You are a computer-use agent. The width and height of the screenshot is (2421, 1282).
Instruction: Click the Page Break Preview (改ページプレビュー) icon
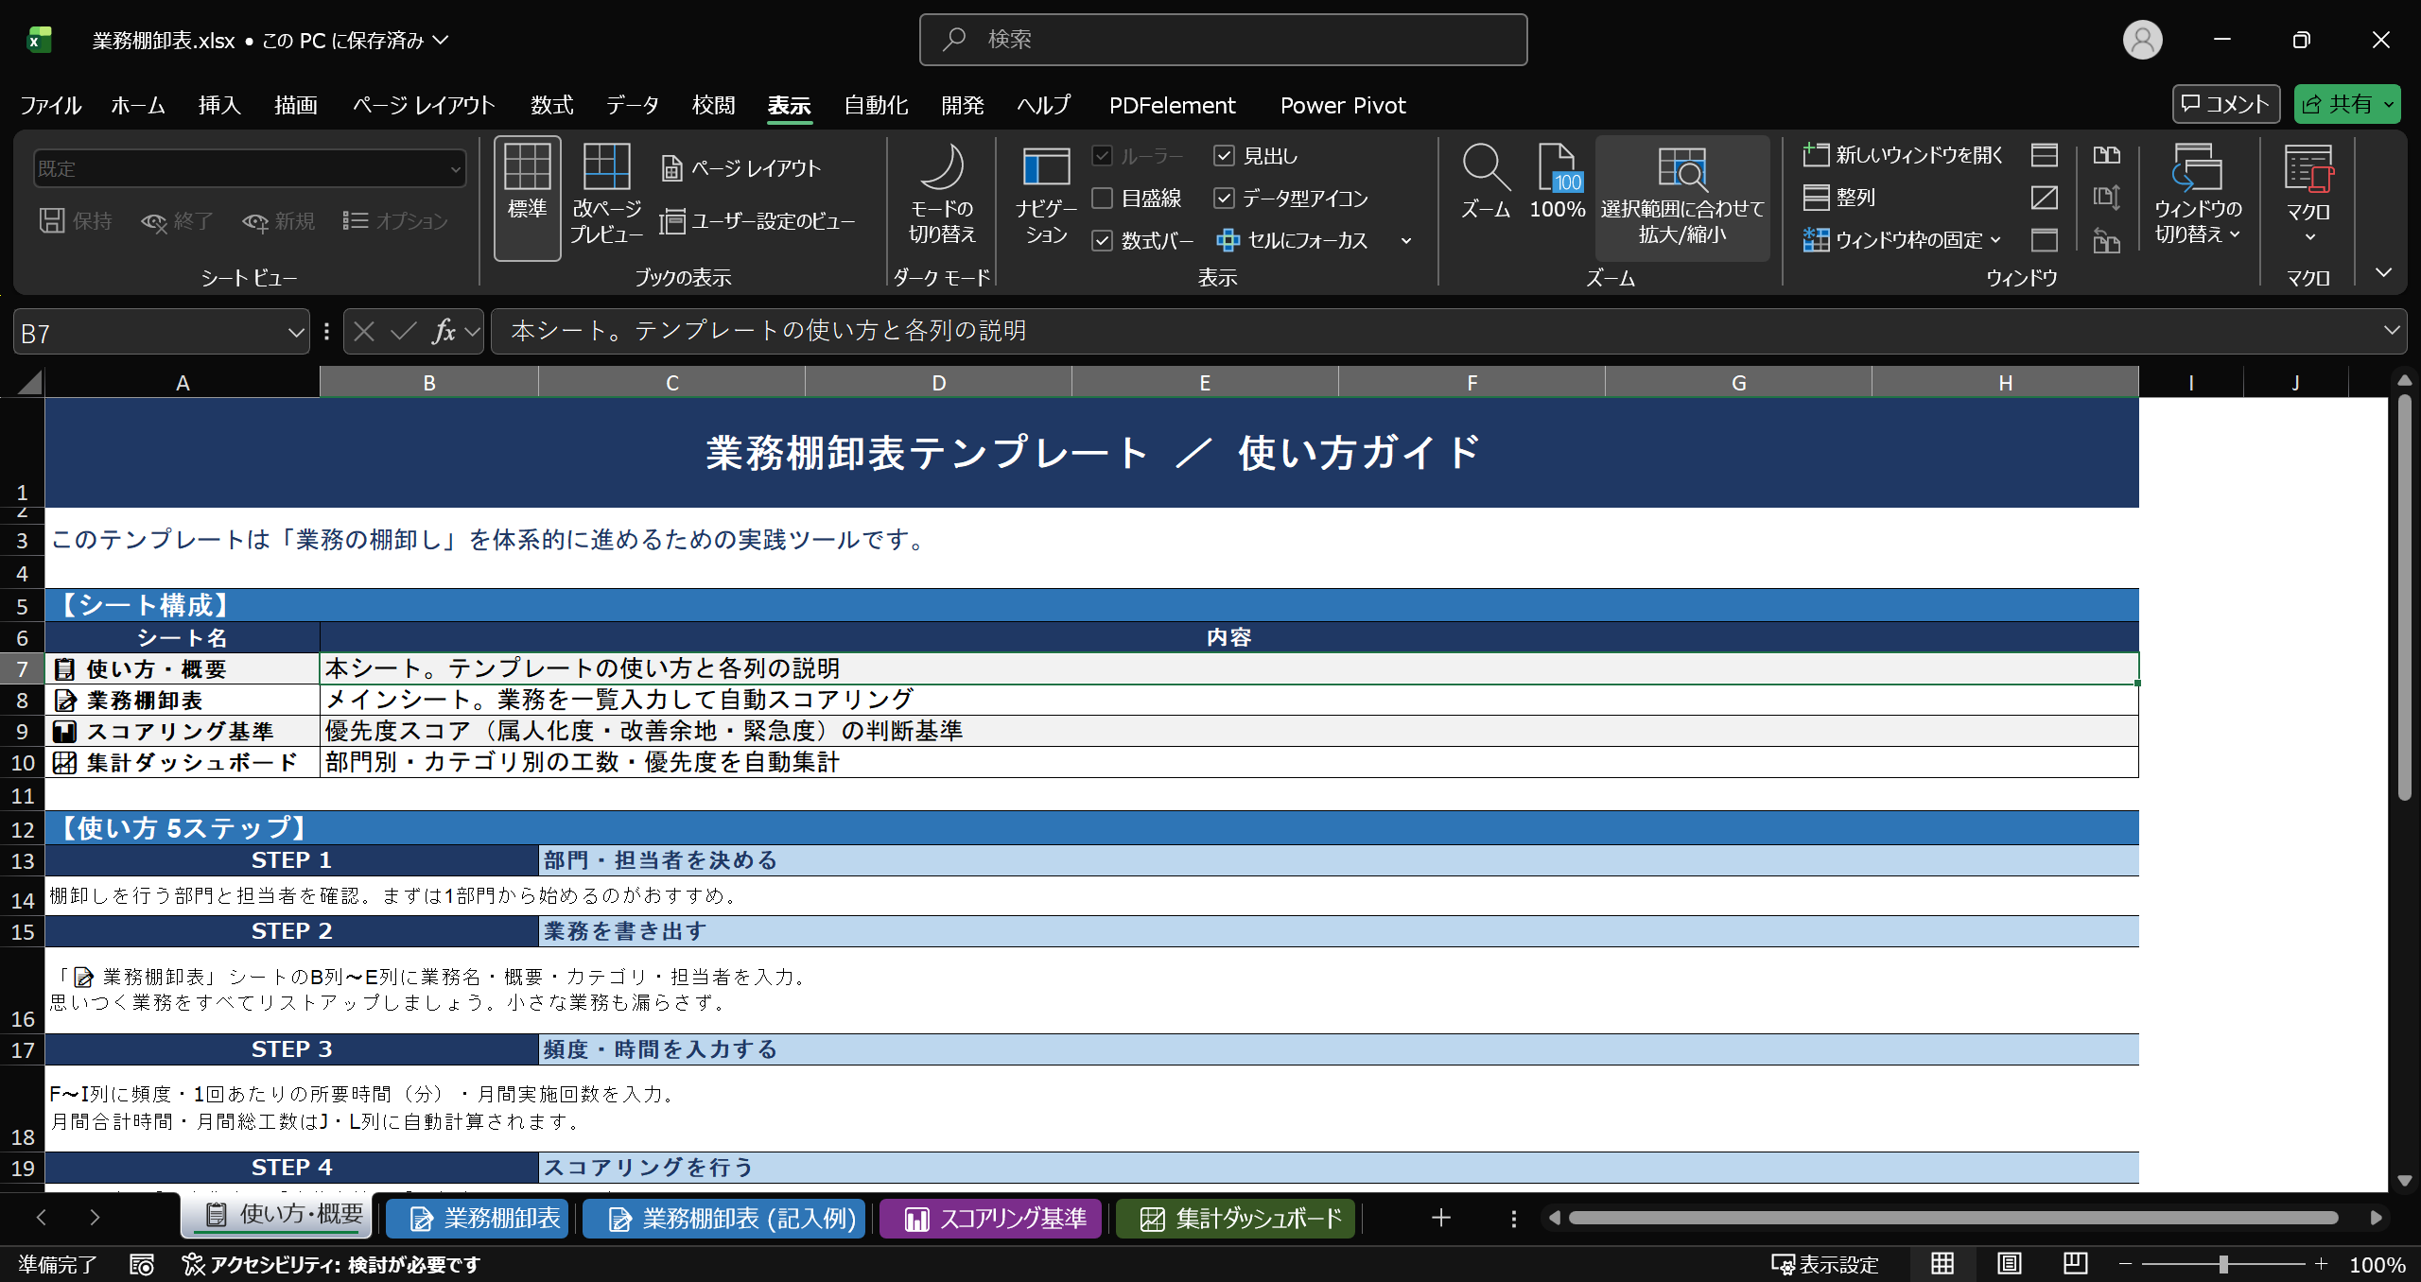tap(606, 168)
